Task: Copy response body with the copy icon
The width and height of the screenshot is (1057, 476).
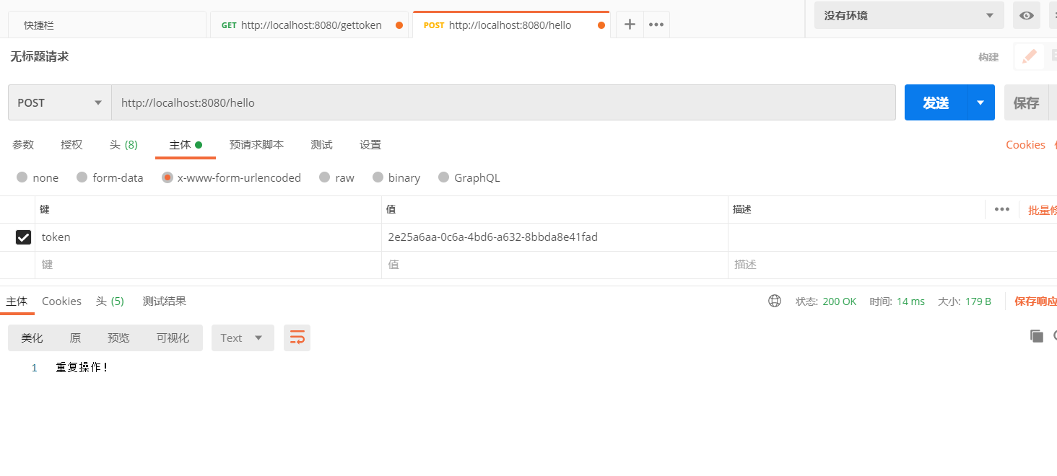Action: point(1036,335)
